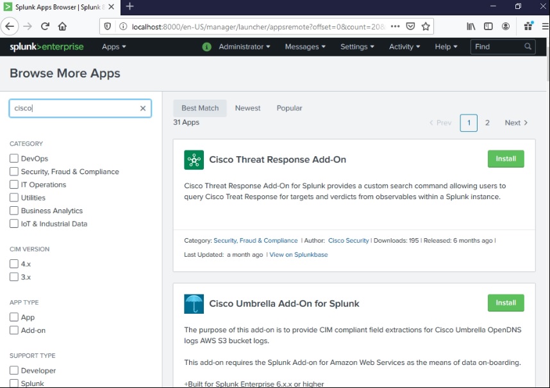The height and width of the screenshot is (388, 550).
Task: Expand the Settings menu
Action: (357, 47)
